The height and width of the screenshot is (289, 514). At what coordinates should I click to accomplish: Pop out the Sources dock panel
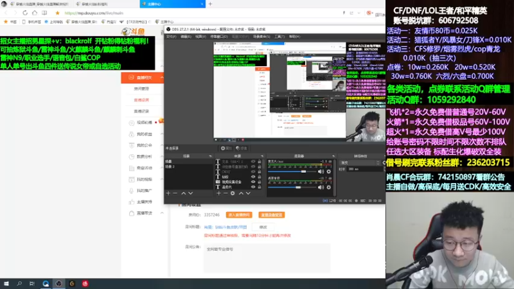(x=262, y=156)
